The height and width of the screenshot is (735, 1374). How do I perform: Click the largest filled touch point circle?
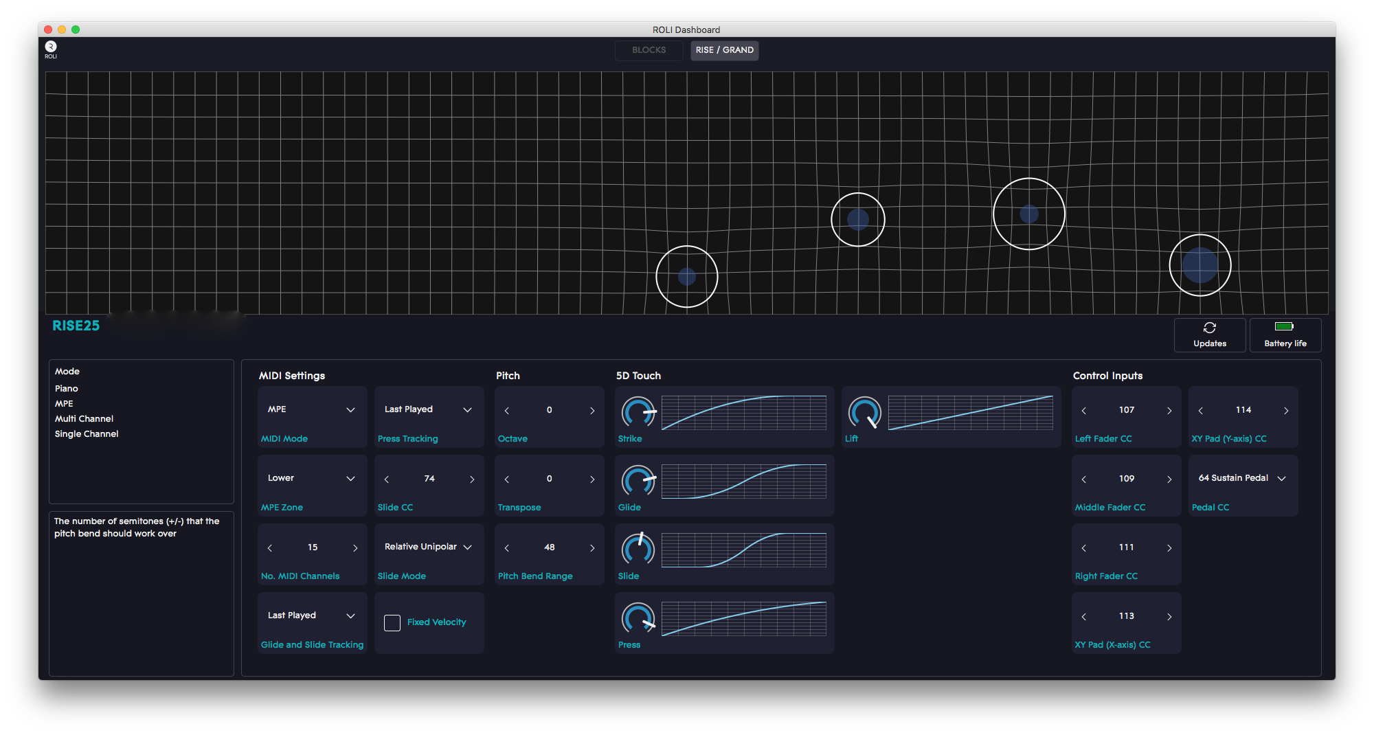pos(1200,265)
